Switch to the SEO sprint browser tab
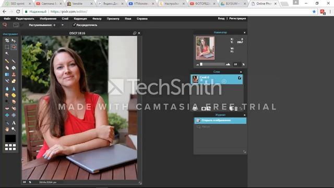334x188 pixels. coord(17,4)
